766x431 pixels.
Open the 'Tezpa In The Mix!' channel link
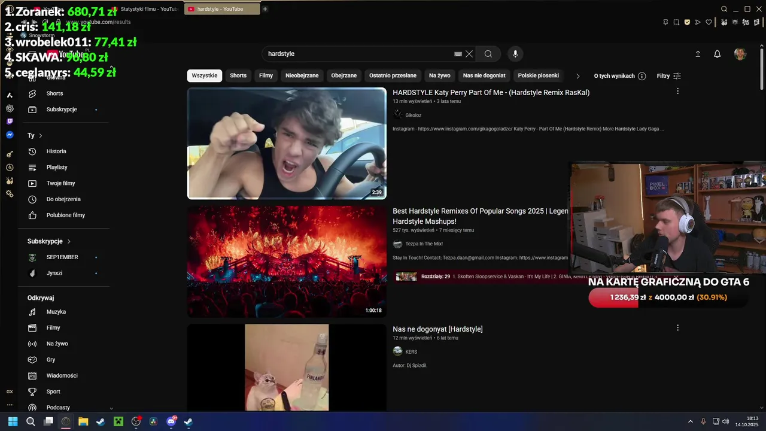click(x=424, y=244)
